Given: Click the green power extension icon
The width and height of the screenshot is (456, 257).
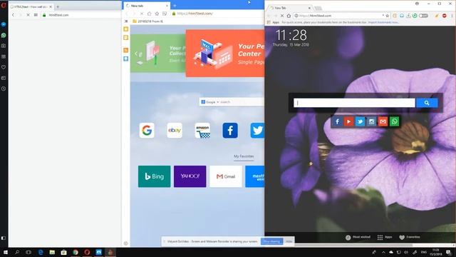Looking at the screenshot, I should point(415,16).
